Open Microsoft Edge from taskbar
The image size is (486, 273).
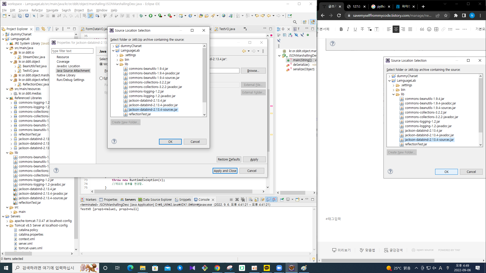pos(130,268)
